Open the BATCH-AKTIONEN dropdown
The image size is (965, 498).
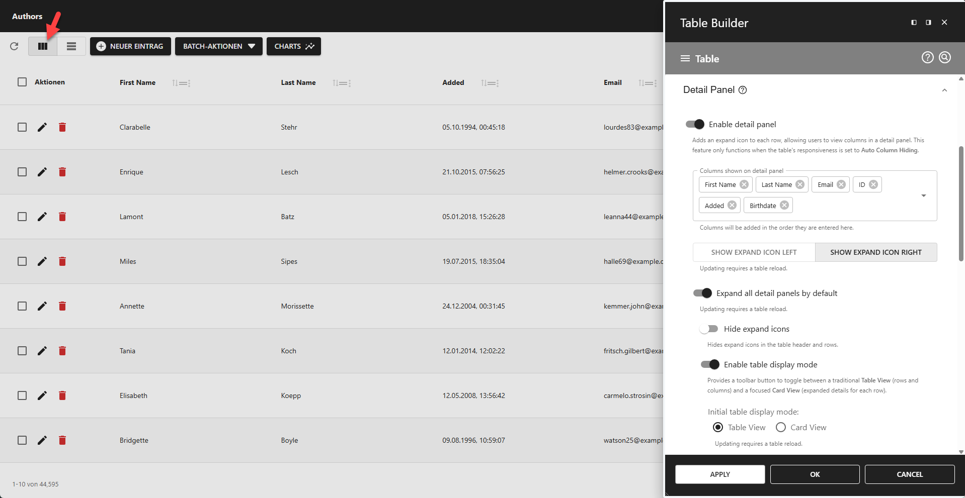click(x=218, y=46)
